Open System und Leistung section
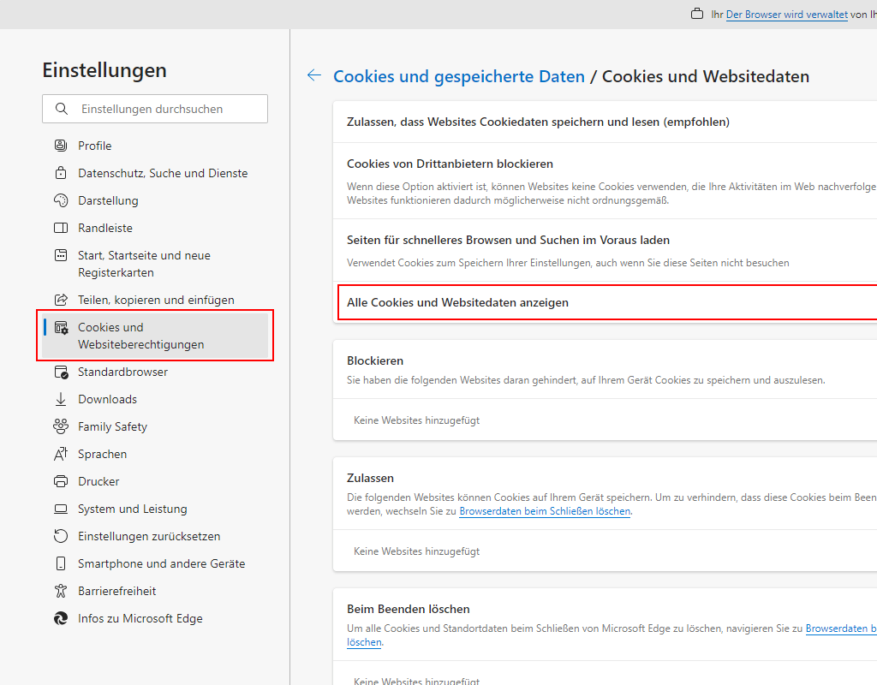This screenshot has height=685, width=877. click(x=132, y=509)
